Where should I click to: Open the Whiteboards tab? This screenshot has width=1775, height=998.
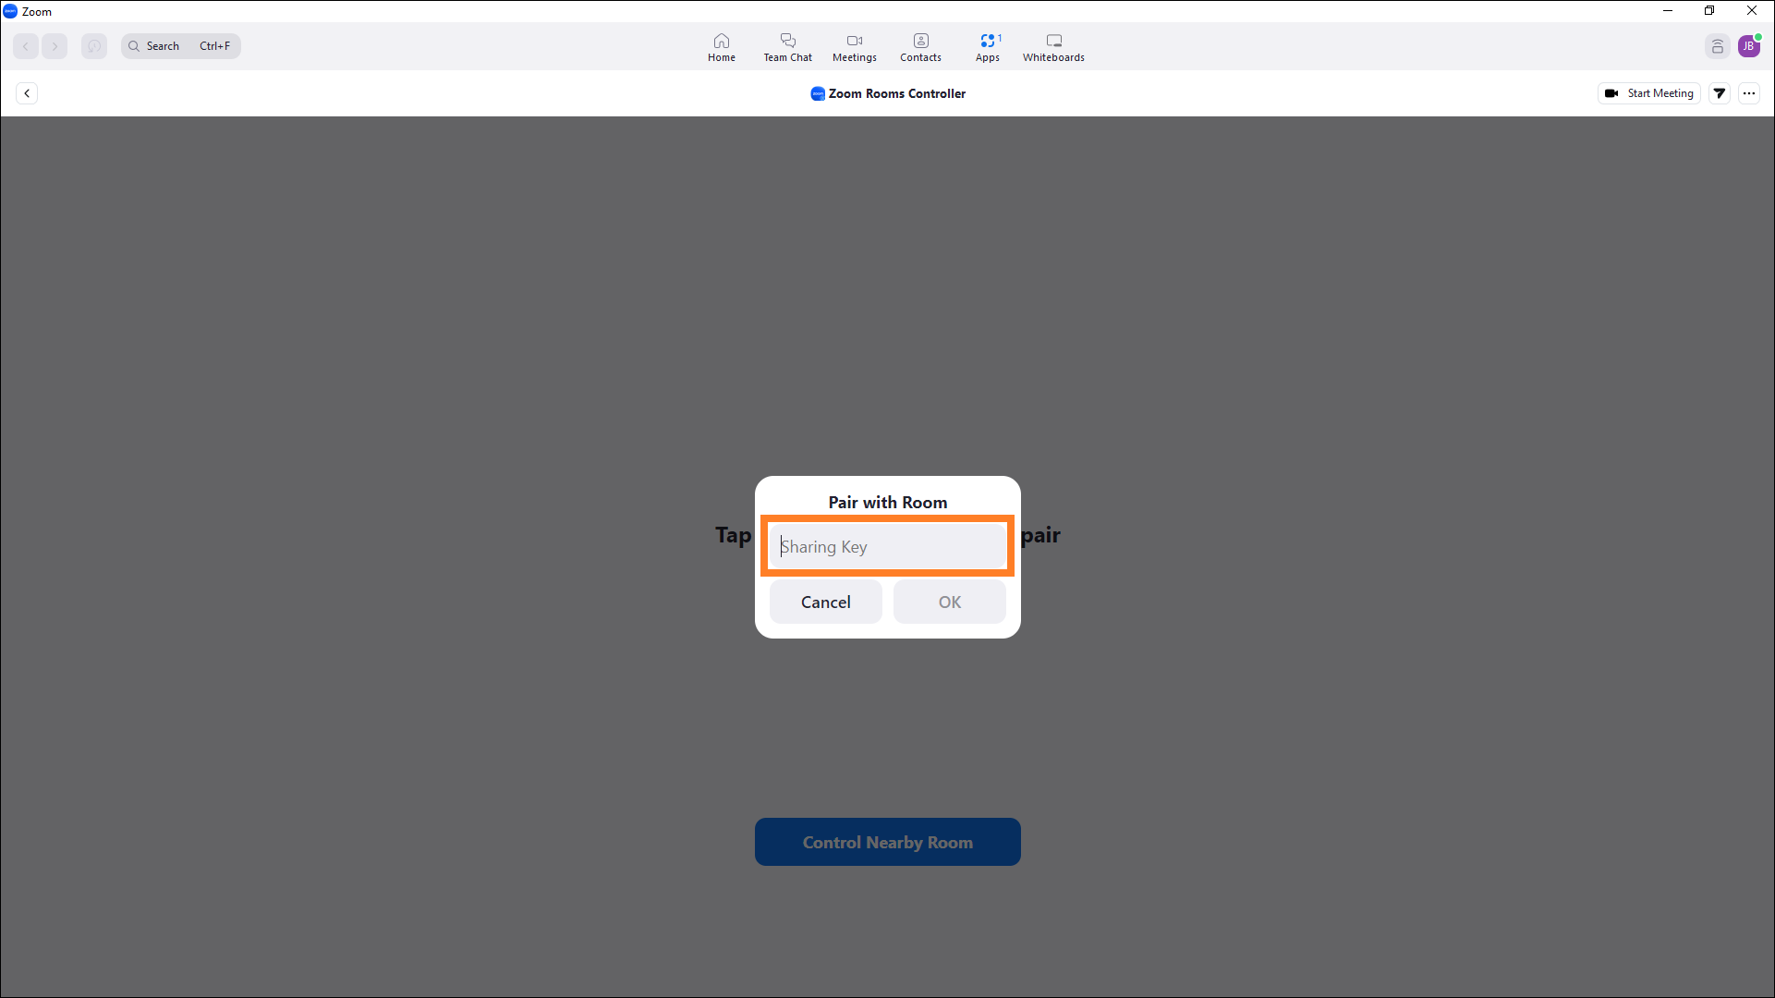click(1053, 47)
